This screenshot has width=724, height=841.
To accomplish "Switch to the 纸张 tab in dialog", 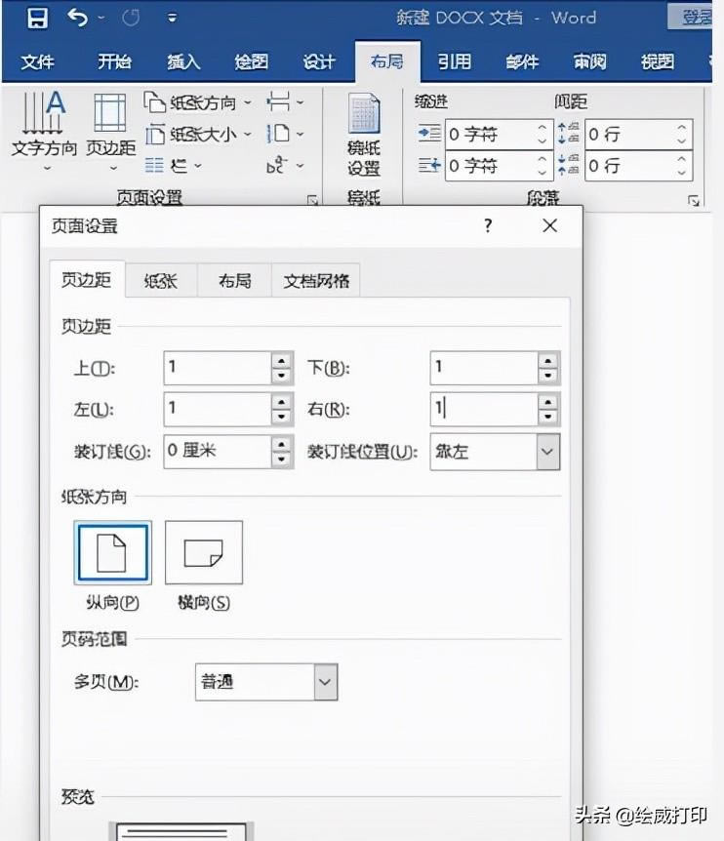I will (160, 281).
